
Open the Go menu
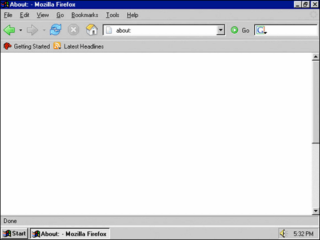[x=60, y=15]
